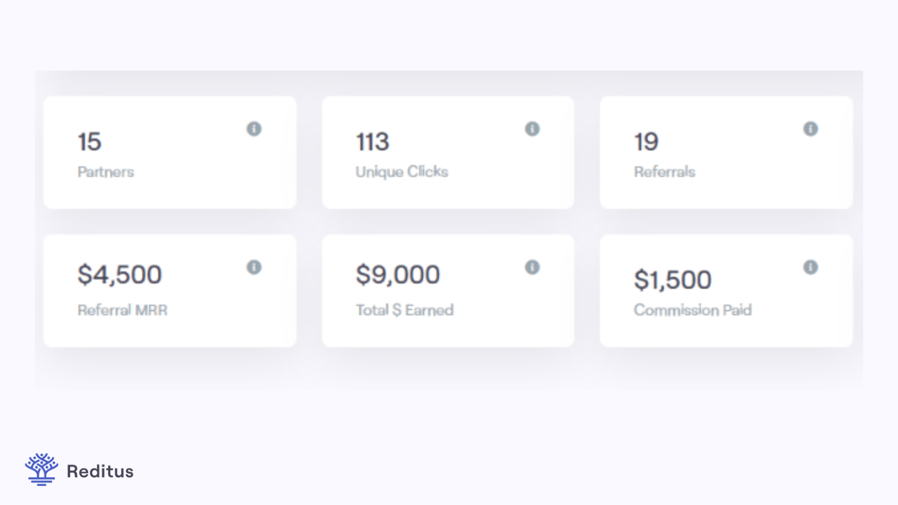The image size is (898, 505).
Task: Click the info icon on Unique Clicks card
Action: click(533, 130)
